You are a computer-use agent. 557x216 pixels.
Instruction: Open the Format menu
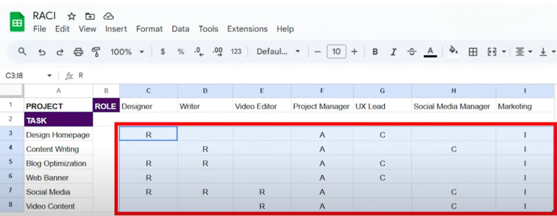pyautogui.click(x=149, y=29)
